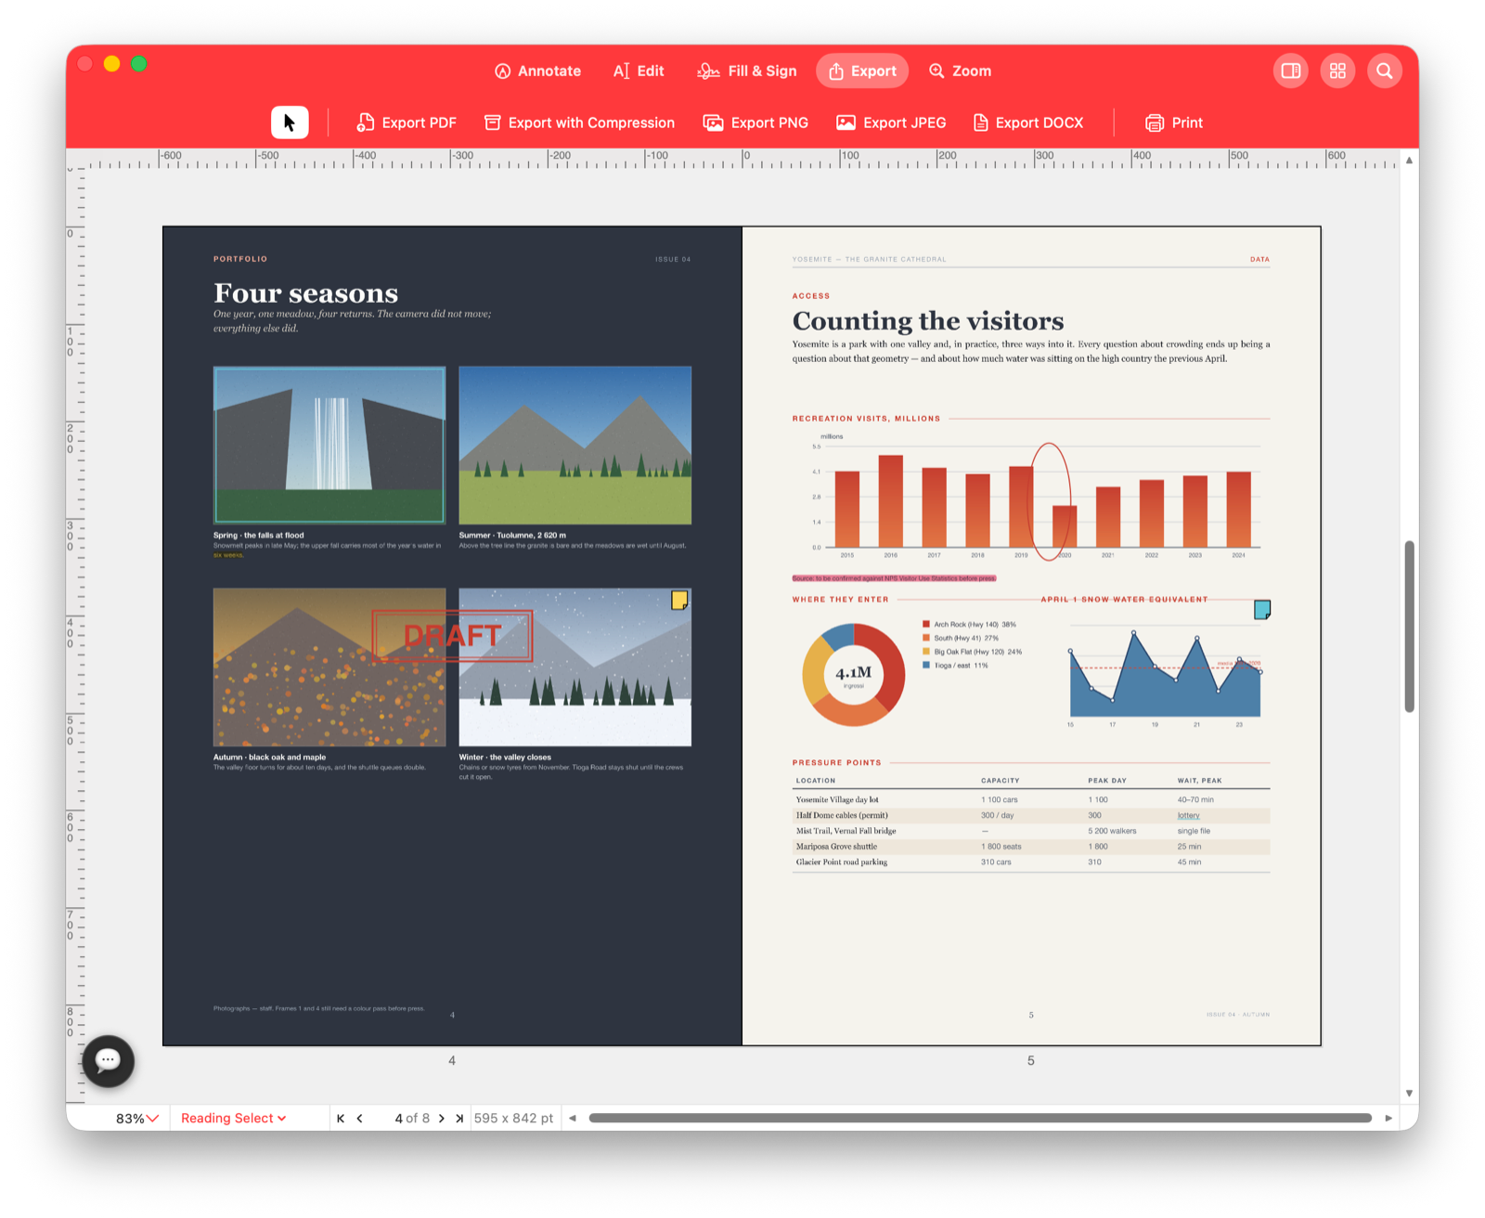Click the 'PRESSURE POINTS' section label
The width and height of the screenshot is (1485, 1218).
tap(836, 762)
